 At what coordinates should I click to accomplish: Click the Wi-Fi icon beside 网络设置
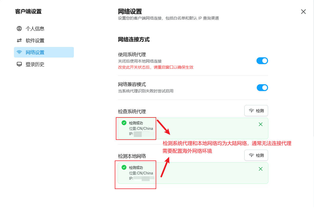19,52
